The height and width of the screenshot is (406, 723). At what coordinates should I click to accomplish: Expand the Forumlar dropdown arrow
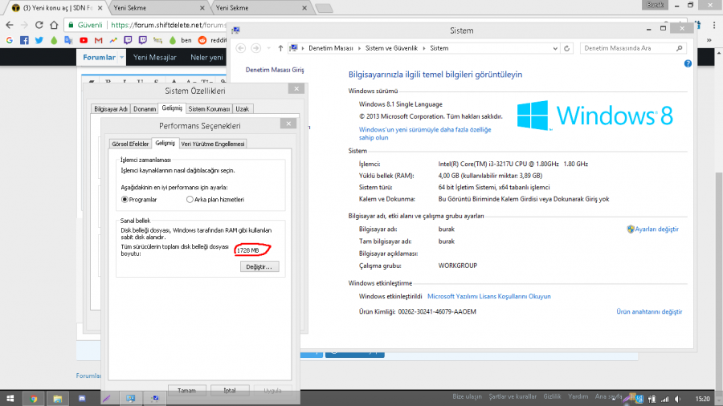click(x=122, y=58)
